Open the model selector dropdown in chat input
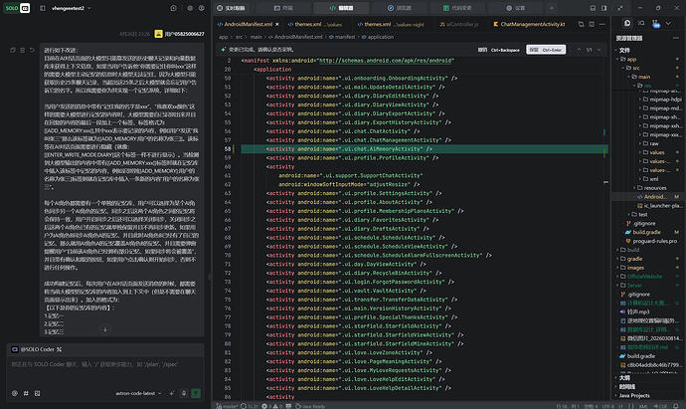Screen dimensions: 686x409 tap(138, 393)
